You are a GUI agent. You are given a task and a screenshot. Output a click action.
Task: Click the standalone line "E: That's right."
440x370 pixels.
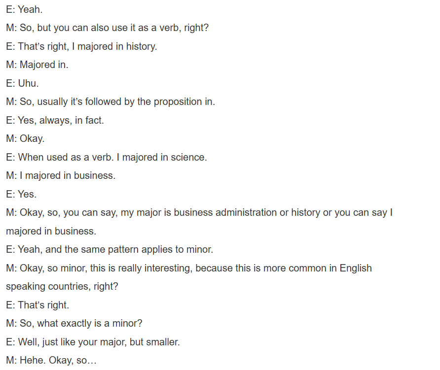coord(37,305)
